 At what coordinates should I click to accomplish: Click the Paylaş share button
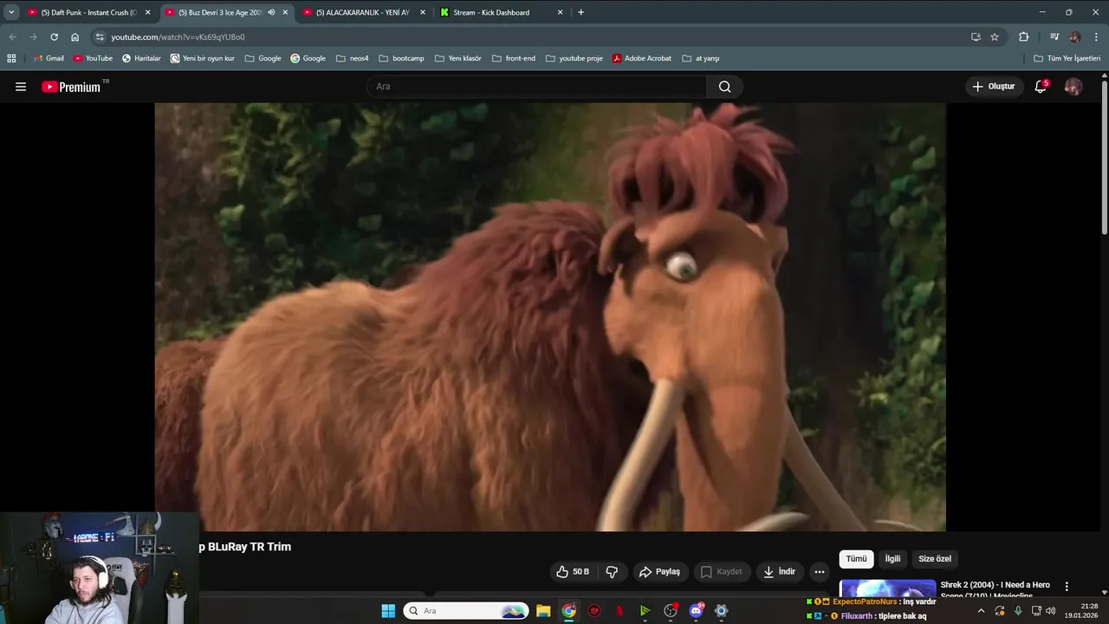659,572
